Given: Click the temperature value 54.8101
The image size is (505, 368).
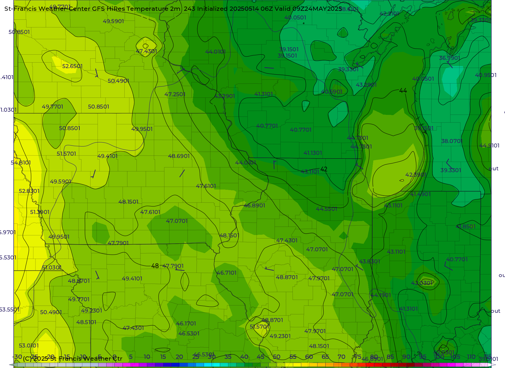Looking at the screenshot, I should click(21, 163).
